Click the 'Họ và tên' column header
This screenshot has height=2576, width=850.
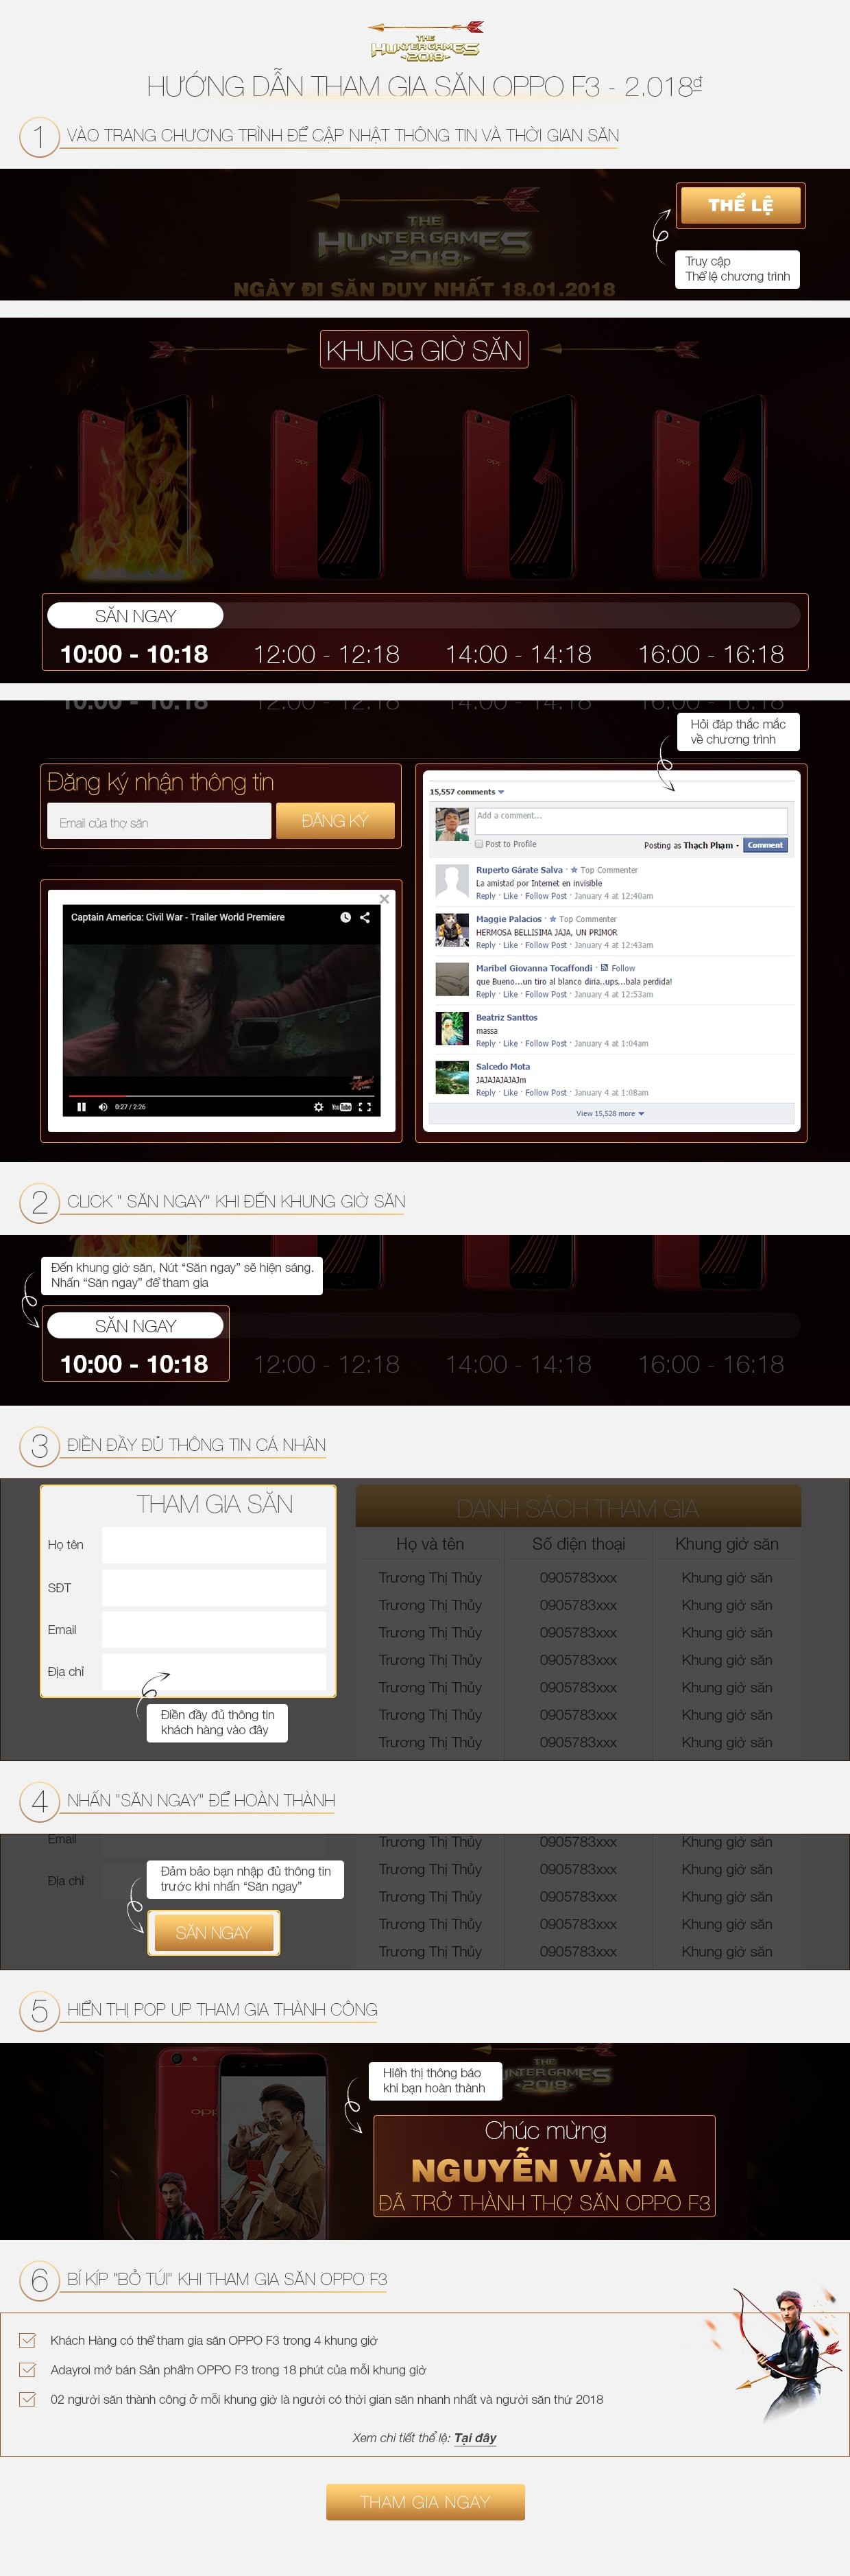430,1543
